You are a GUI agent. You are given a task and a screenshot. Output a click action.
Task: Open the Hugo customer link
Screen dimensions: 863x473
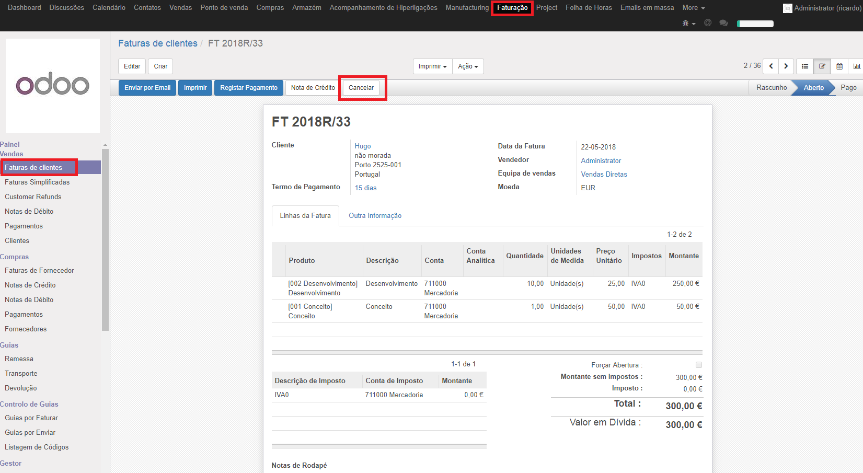362,146
